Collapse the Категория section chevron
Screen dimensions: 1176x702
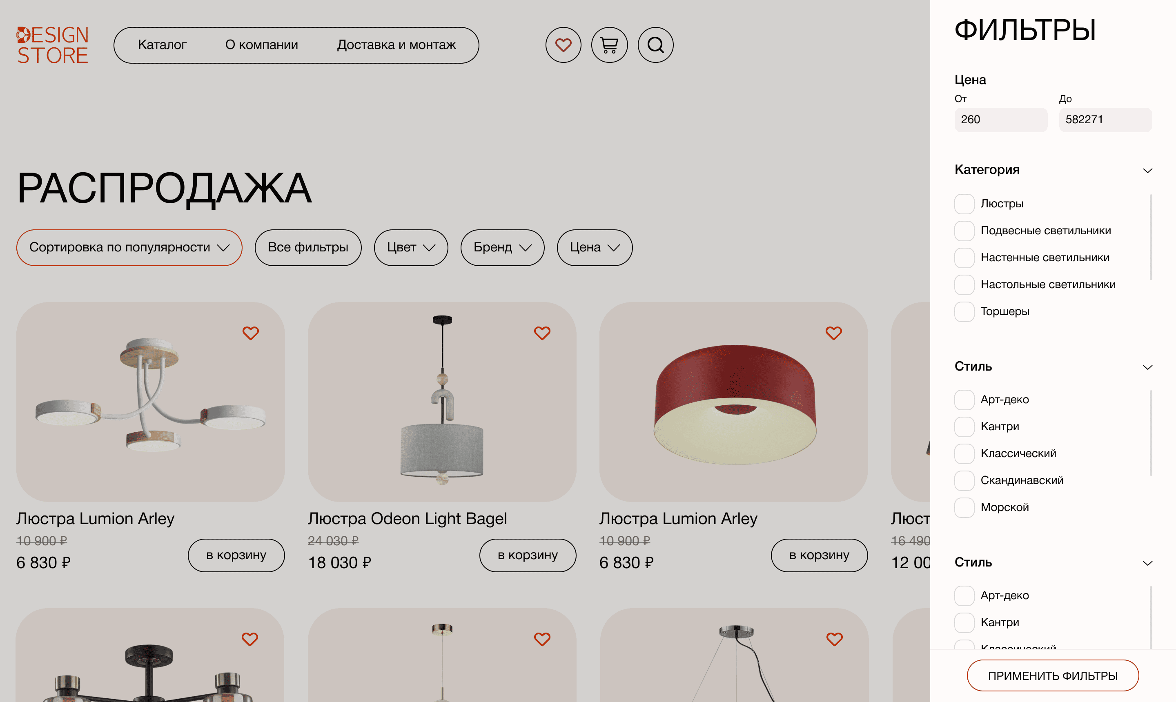1147,170
